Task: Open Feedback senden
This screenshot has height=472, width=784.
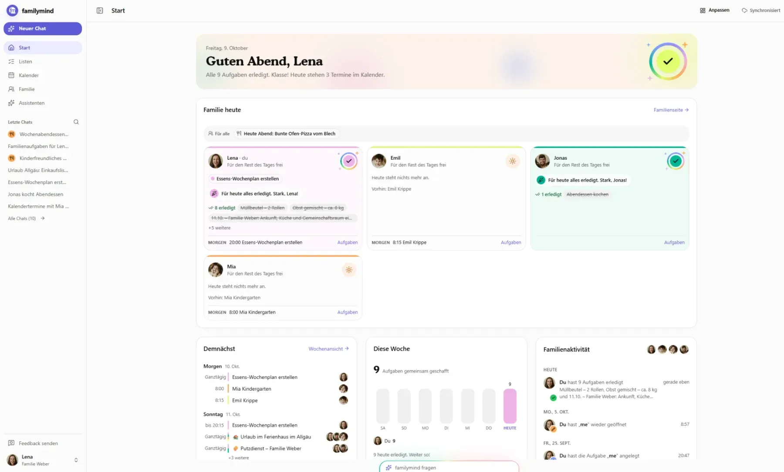Action: (43, 443)
